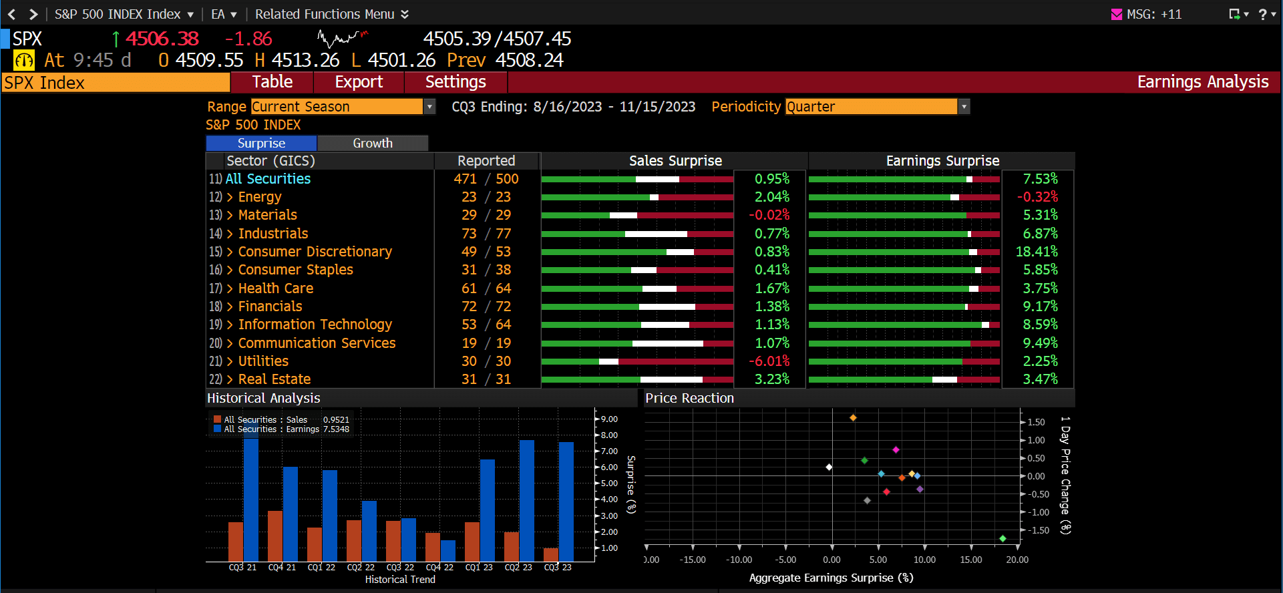This screenshot has height=593, width=1283.
Task: Click the Sales Surprise column header
Action: 675,161
